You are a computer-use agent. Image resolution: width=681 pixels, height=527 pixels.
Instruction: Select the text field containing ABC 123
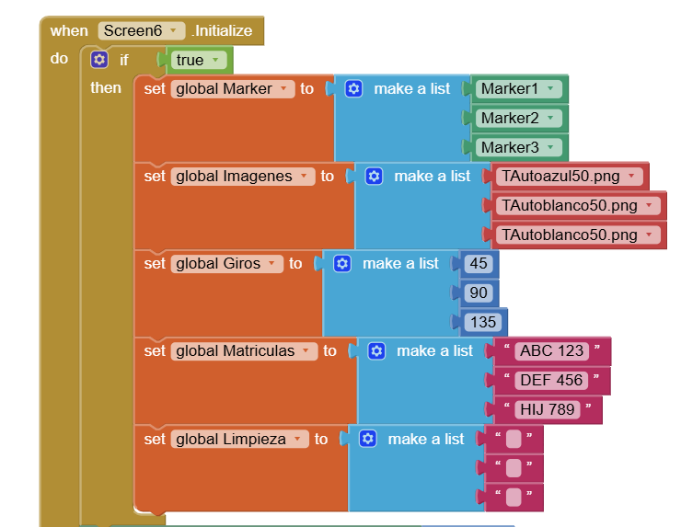point(551,350)
